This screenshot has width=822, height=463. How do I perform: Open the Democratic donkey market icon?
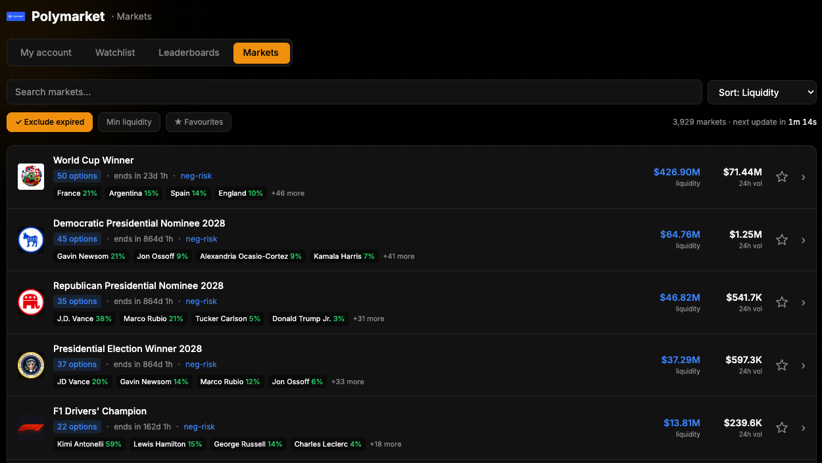(x=31, y=240)
